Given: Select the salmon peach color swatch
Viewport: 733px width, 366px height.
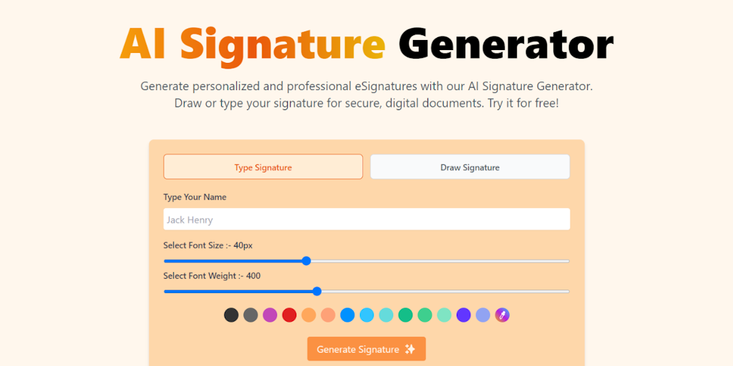Looking at the screenshot, I should [328, 315].
